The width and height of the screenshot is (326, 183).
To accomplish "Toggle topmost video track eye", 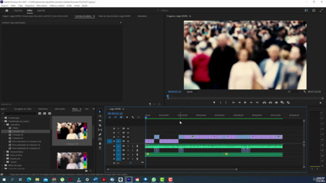I will tap(128, 129).
